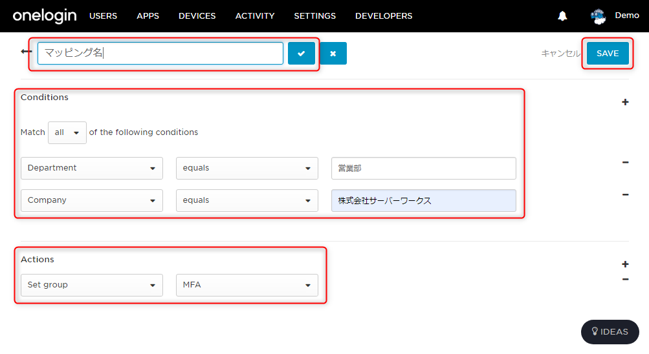Expand the equals operator for Company
Image resolution: width=649 pixels, height=354 pixels.
[247, 200]
